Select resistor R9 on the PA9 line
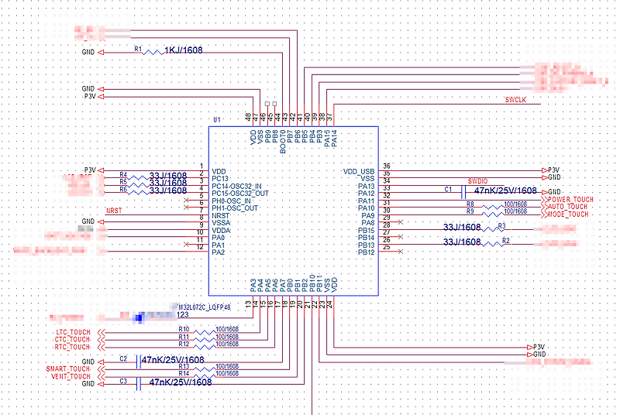Image resolution: width=620 pixels, height=415 pixels. point(493,214)
